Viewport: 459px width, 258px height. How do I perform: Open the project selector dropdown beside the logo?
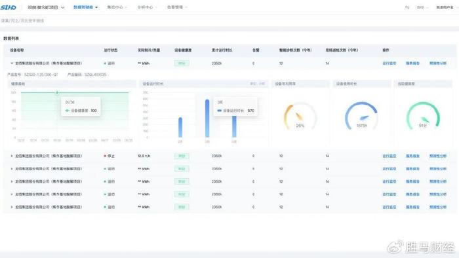coord(46,7)
